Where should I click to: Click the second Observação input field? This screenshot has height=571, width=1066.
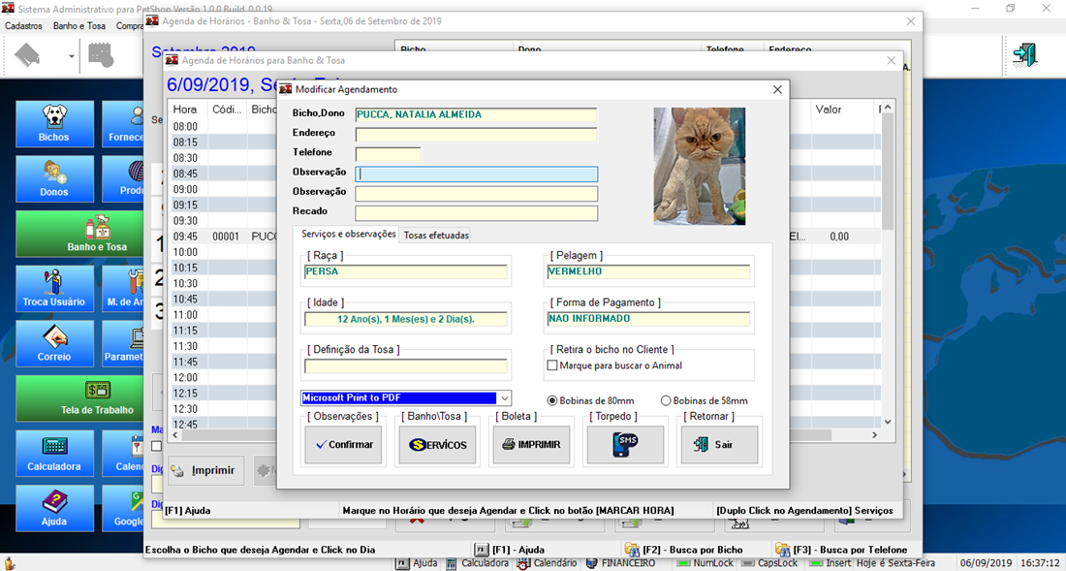point(476,194)
